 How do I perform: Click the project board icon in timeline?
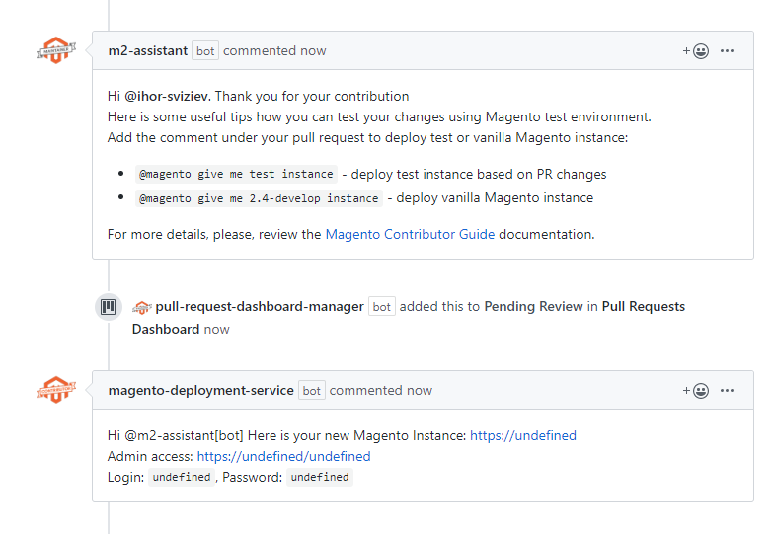click(x=109, y=307)
